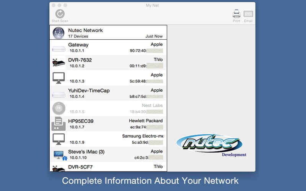Click the Just Now timestamp
The image size is (306, 191).
[154, 36]
